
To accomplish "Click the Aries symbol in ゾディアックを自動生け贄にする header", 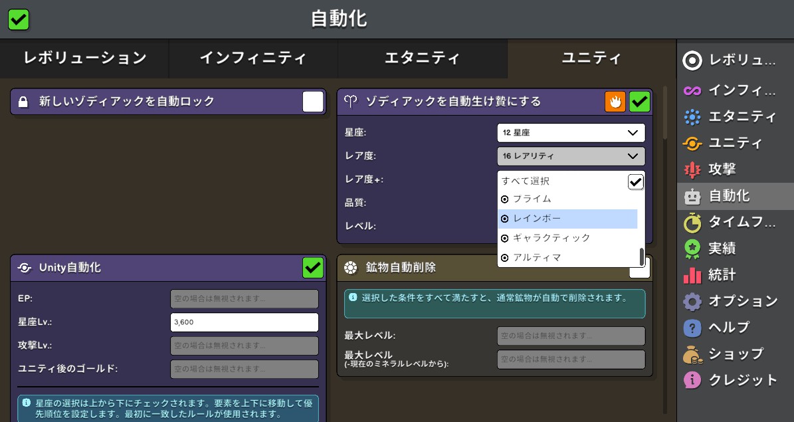I will 350,101.
